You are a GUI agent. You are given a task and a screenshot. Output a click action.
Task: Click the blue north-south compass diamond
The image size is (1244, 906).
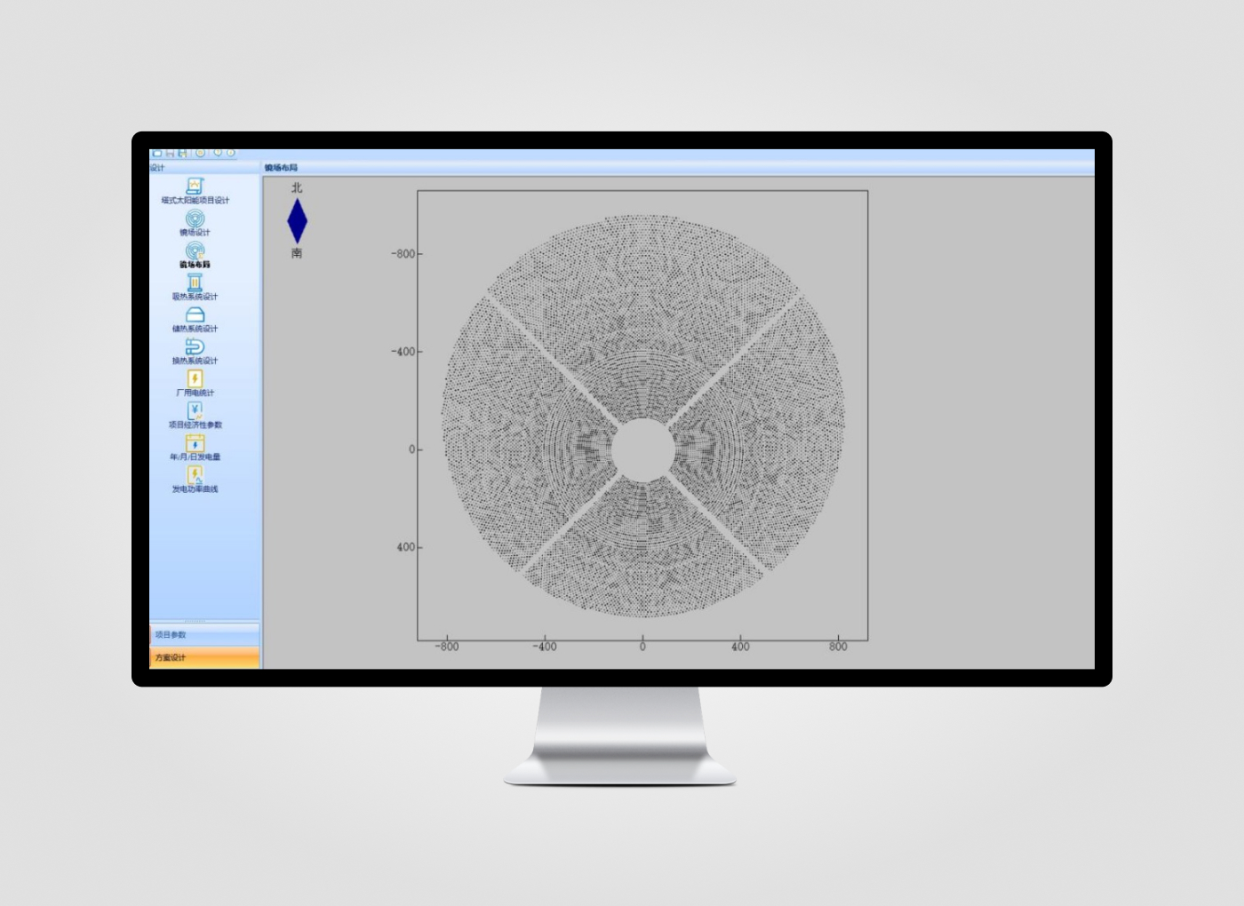(297, 220)
